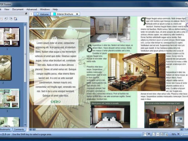The height and width of the screenshot is (141, 188).
Task: Click horizontal scrollbar left arrow
Action: [34, 130]
